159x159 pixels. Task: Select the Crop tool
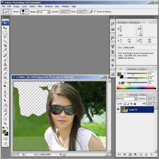pos(5,46)
